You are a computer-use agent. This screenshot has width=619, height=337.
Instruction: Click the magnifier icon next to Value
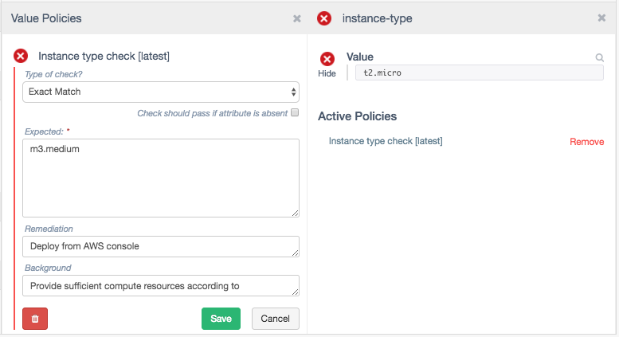click(x=599, y=58)
